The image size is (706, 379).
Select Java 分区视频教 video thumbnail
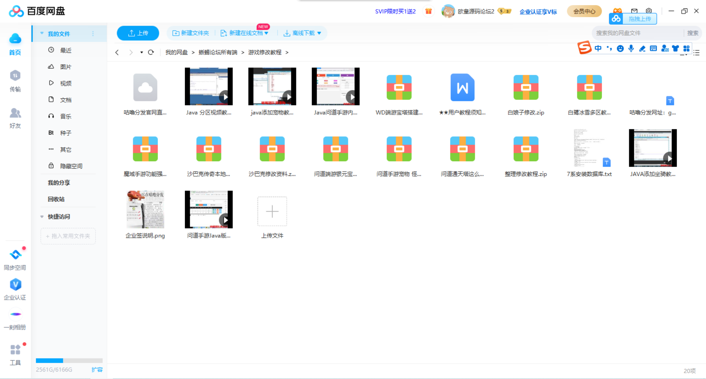[208, 86]
